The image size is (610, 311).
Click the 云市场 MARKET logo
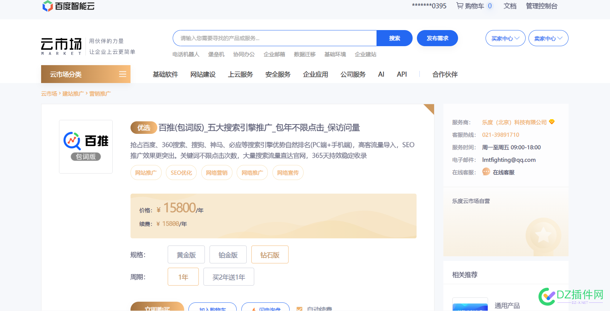point(62,46)
